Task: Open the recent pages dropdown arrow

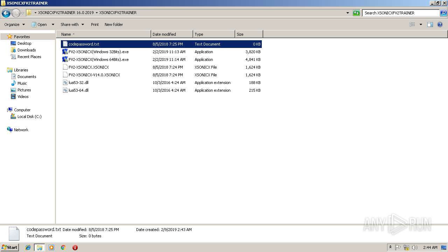Action: point(22,13)
